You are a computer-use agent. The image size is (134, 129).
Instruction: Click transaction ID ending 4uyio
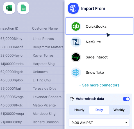pos(11,56)
